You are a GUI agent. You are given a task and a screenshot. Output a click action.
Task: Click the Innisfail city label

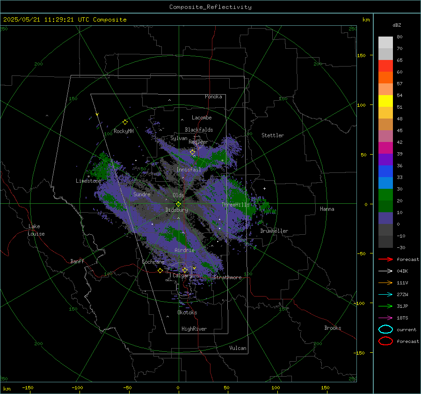(189, 170)
